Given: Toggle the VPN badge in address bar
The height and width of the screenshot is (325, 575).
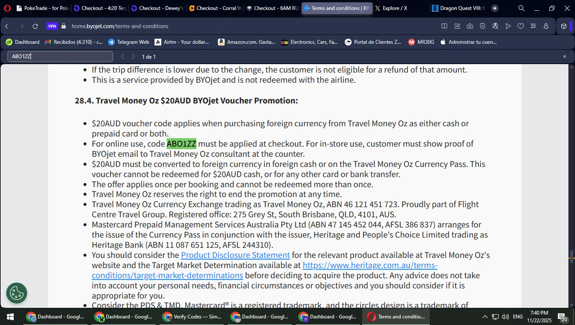Looking at the screenshot, I should (x=52, y=26).
